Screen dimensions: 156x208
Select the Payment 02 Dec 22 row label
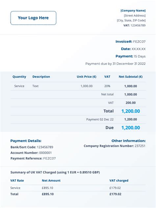100,119
